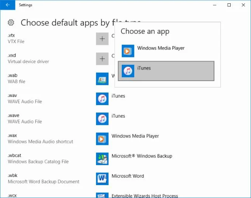Maximize the Settings window

[x=229, y=5]
